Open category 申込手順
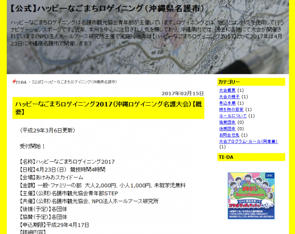The image size is (295, 234). coord(227,103)
